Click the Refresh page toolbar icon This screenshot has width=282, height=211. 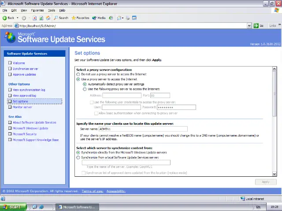(x=41, y=18)
